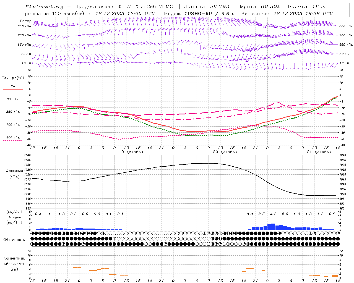The image size is (354, 283).
Task: Click the "Модель COSMO-RU / 6.6км" label
Action: (x=199, y=14)
